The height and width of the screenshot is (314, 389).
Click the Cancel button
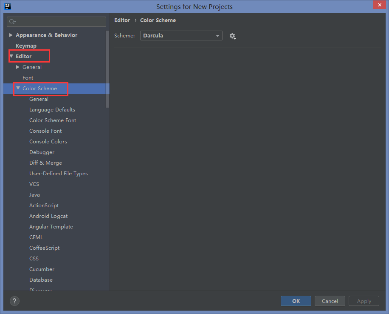330,301
